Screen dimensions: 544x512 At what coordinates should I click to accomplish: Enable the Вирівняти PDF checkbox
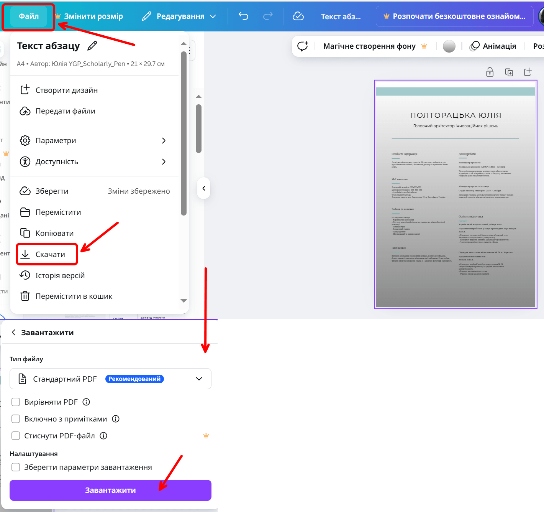click(16, 402)
